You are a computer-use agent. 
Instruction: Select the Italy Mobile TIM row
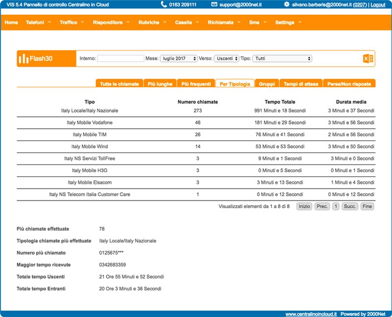tap(196, 135)
